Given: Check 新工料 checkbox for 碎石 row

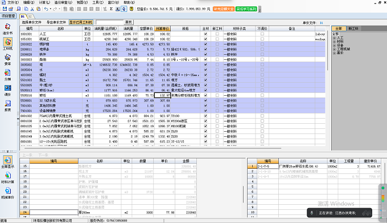Looking at the screenshot, I should click(x=217, y=95).
